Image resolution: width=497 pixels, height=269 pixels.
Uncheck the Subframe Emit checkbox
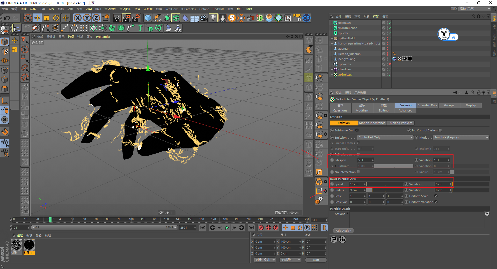pyautogui.click(x=357, y=130)
